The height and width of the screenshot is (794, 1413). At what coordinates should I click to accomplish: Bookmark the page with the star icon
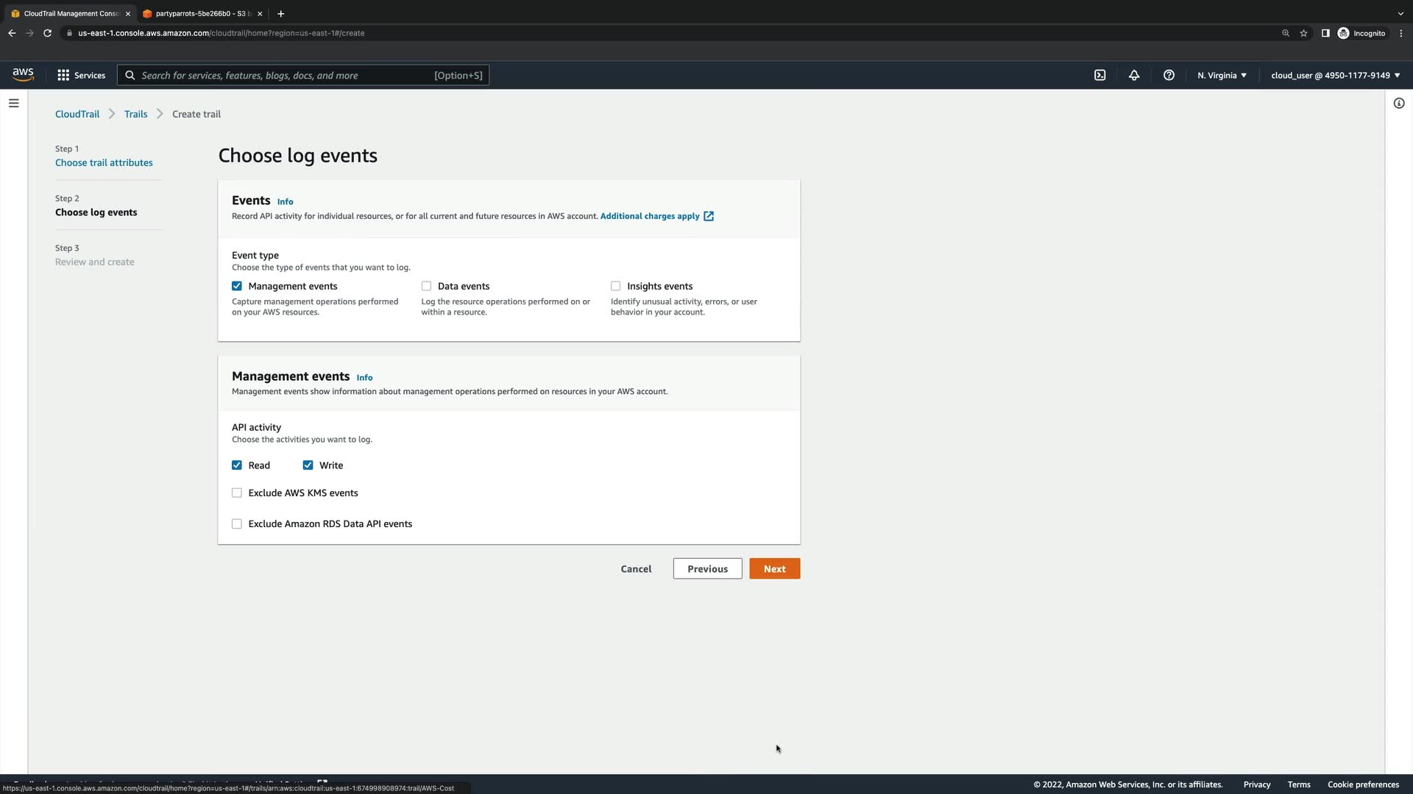click(1303, 33)
